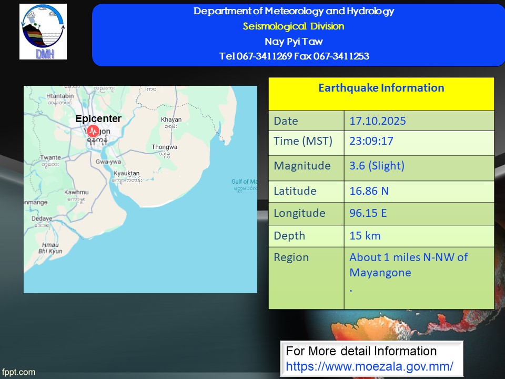Click the Thongwa town label on map
505x379 pixels.
pos(164,147)
